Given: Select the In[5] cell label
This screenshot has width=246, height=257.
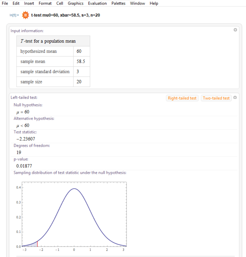Looking at the screenshot, I should 14,15.
